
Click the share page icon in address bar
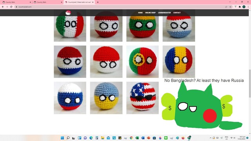226,7
